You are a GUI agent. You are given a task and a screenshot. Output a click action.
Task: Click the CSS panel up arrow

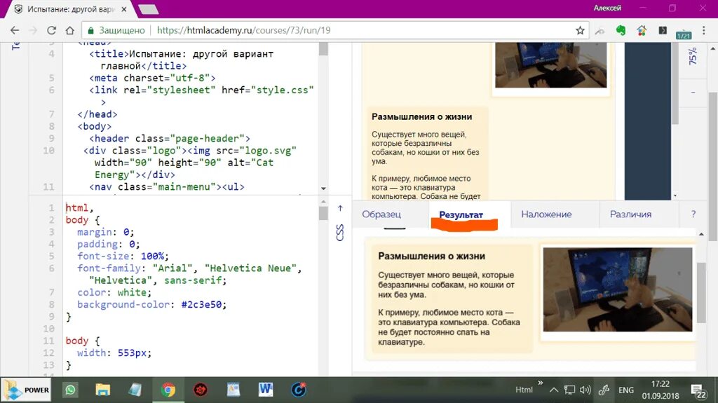point(340,208)
